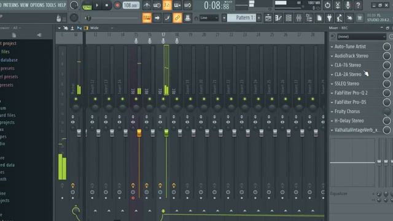Open the TOOLS menu
The image size is (393, 221).
pos(51,5)
